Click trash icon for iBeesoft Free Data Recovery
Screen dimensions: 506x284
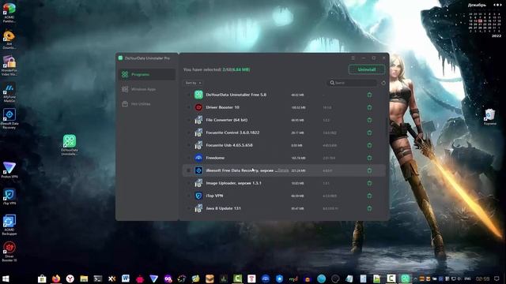tap(369, 170)
